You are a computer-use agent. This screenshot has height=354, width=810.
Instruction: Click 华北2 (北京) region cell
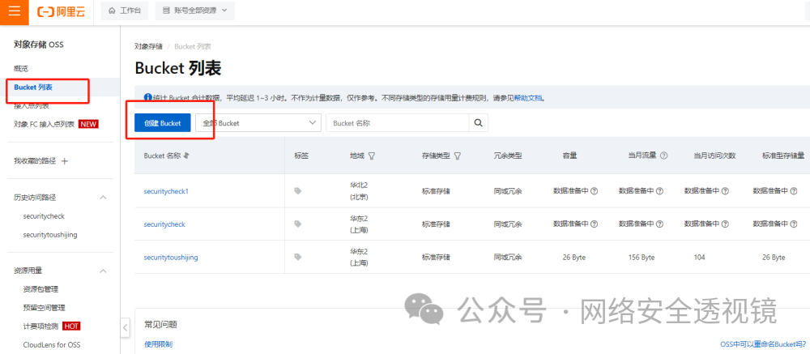[359, 191]
